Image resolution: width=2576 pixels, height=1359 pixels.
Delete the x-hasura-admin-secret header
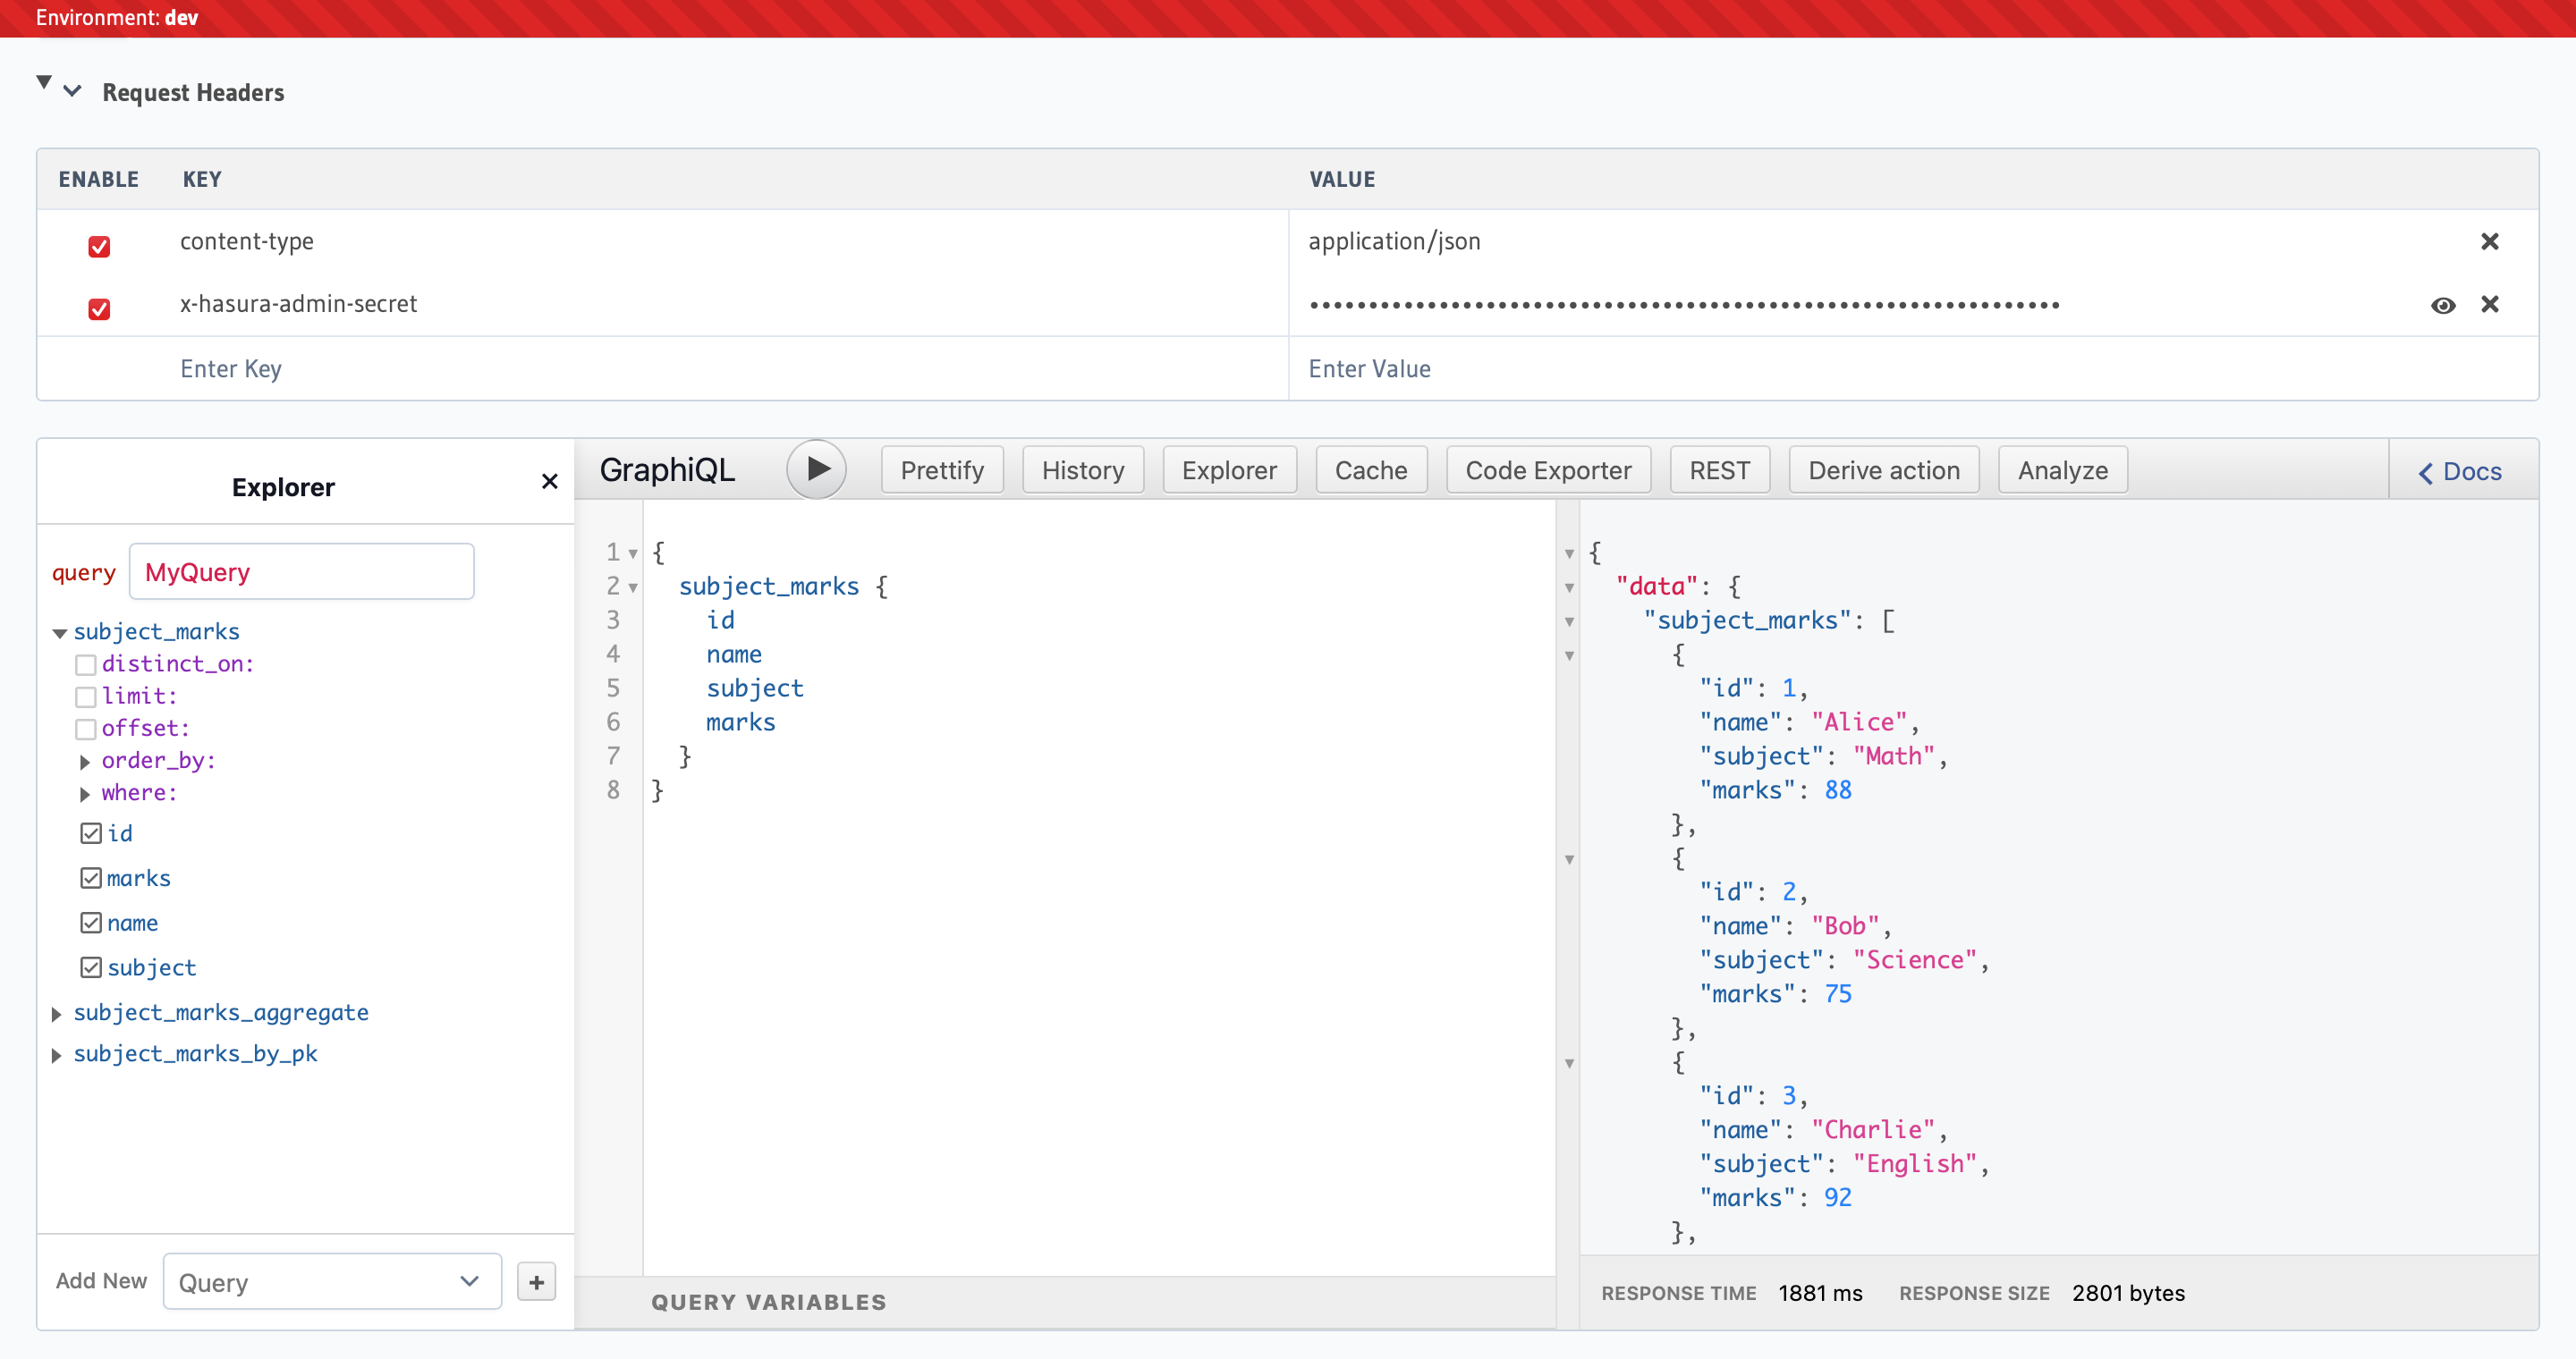click(x=2489, y=305)
